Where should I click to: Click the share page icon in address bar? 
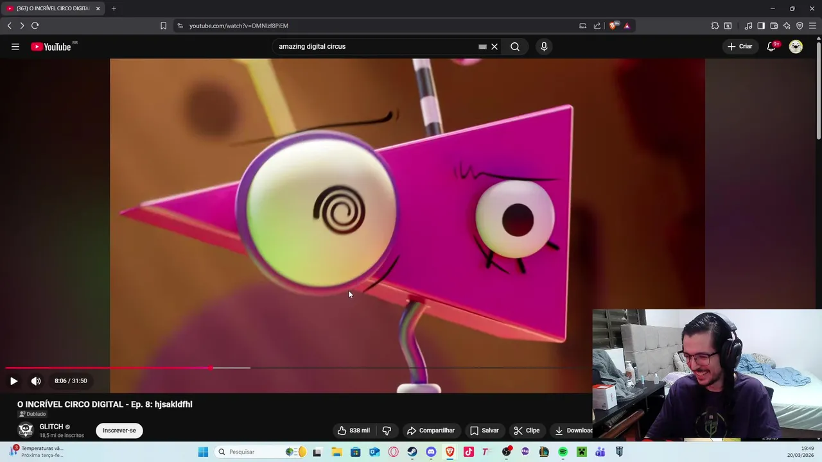[x=597, y=26]
